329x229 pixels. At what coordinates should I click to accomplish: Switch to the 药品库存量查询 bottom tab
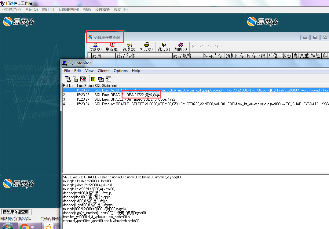16,212
